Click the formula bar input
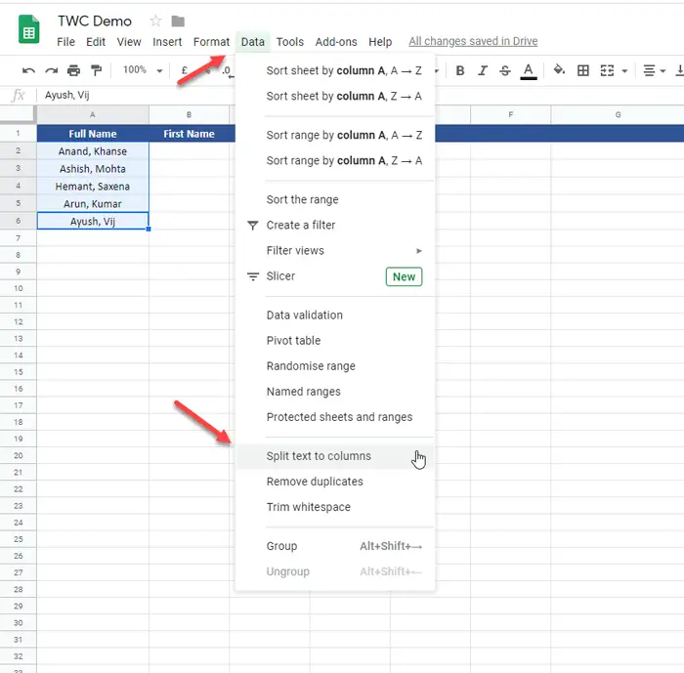684x673 pixels. [x=363, y=95]
